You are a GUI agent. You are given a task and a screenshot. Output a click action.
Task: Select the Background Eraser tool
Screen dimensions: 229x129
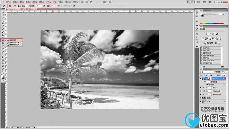pos(15,43)
